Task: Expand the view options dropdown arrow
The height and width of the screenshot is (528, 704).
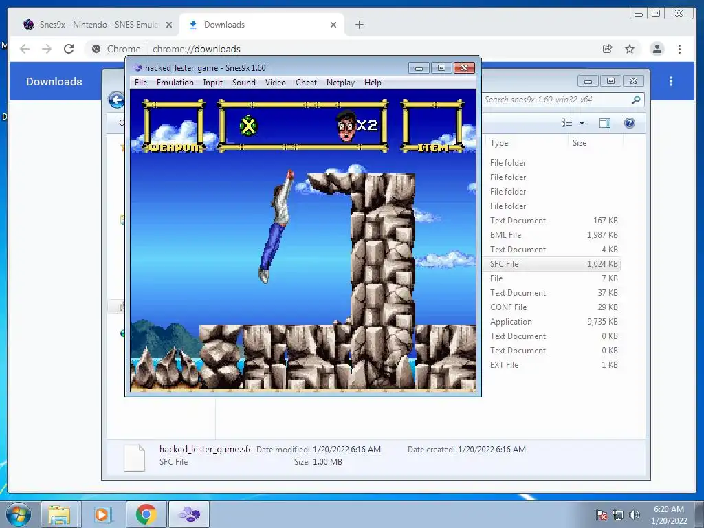Action: tap(582, 123)
